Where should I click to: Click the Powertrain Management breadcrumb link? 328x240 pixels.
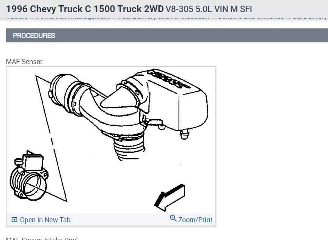(73, 19)
